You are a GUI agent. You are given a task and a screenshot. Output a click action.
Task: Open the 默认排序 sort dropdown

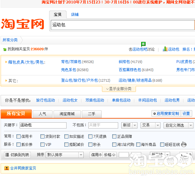[65, 155]
